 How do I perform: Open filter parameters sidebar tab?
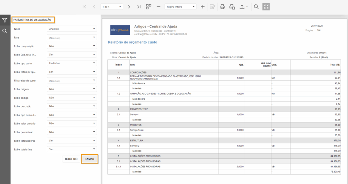coord(5,20)
